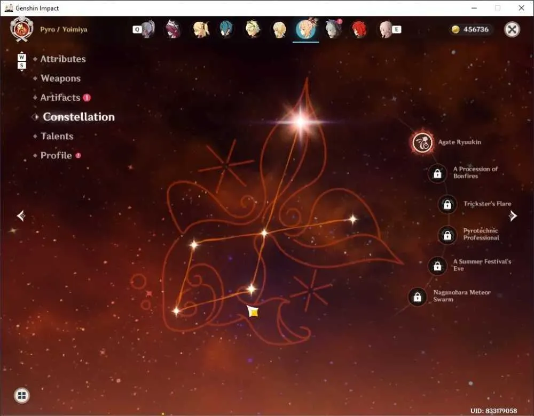Select the locked A Summer Festival's Eve node

click(437, 266)
